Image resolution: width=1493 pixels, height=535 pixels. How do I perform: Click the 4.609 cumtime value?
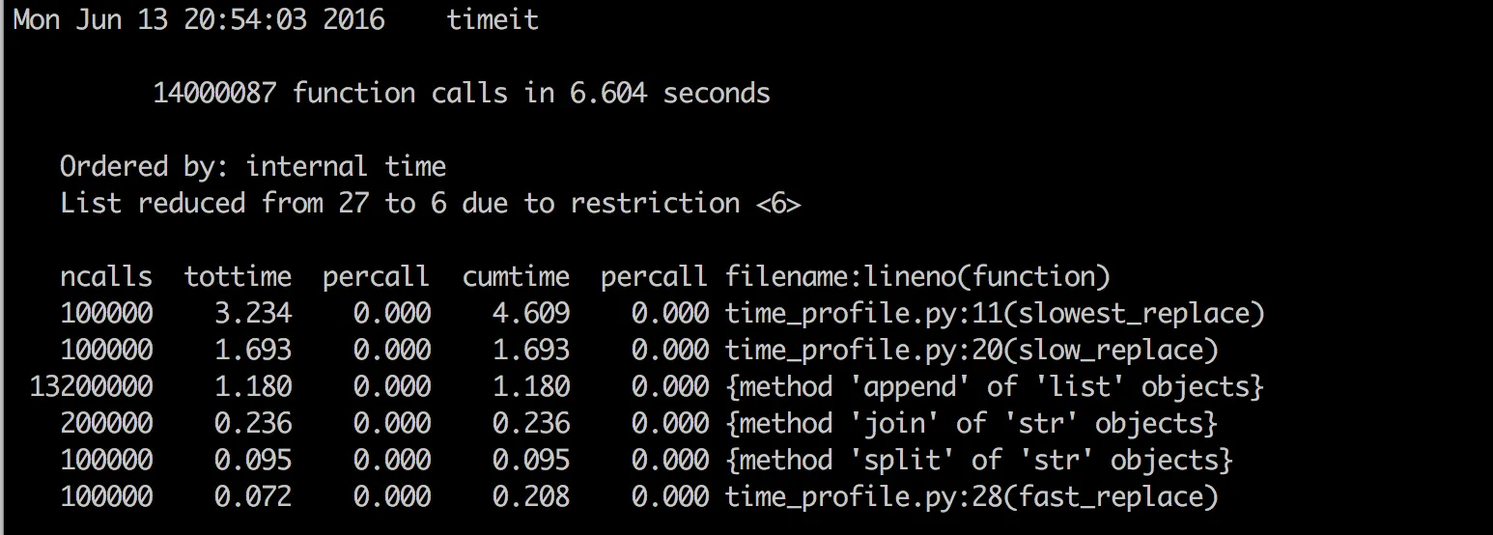click(x=531, y=314)
